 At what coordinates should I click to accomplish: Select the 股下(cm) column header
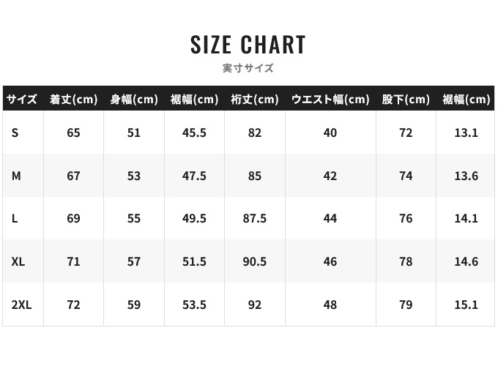(406, 100)
